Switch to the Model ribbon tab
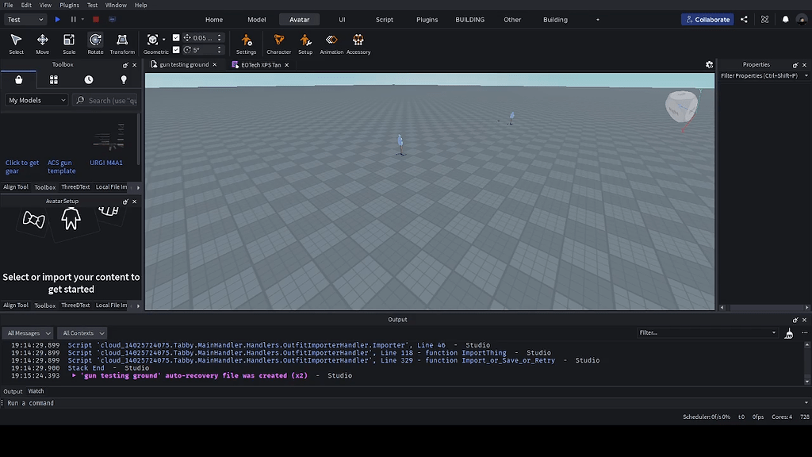 point(257,20)
